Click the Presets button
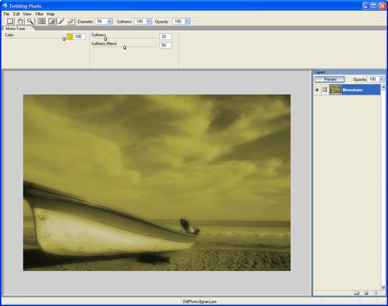Image resolution: width=388 pixels, height=306 pixels. tap(330, 79)
